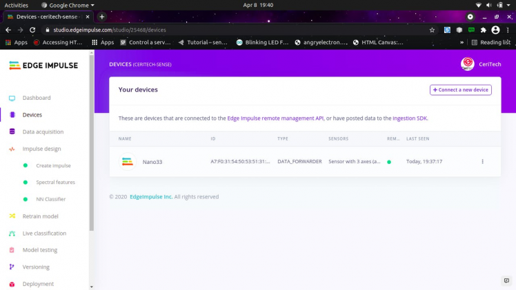Bookmark this page with the star icon

(432, 30)
